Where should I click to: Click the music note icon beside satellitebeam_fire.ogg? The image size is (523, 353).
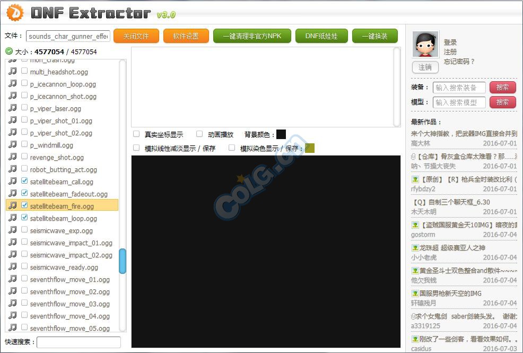[x=13, y=205]
